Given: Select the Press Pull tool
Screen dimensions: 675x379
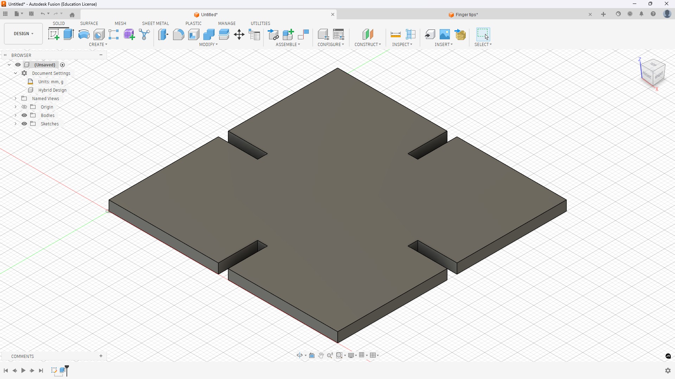Looking at the screenshot, I should [x=163, y=34].
